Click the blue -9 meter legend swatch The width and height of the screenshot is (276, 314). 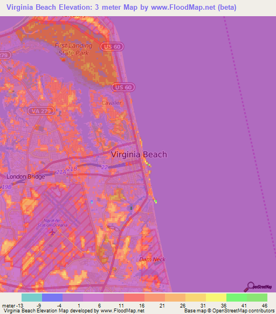(x=52, y=298)
